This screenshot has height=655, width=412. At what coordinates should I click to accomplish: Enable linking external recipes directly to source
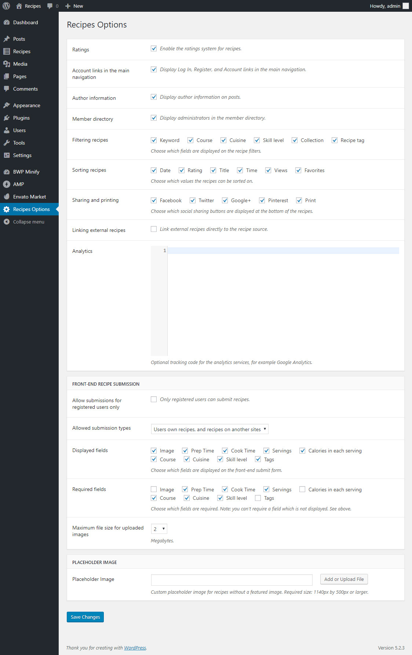click(x=154, y=229)
